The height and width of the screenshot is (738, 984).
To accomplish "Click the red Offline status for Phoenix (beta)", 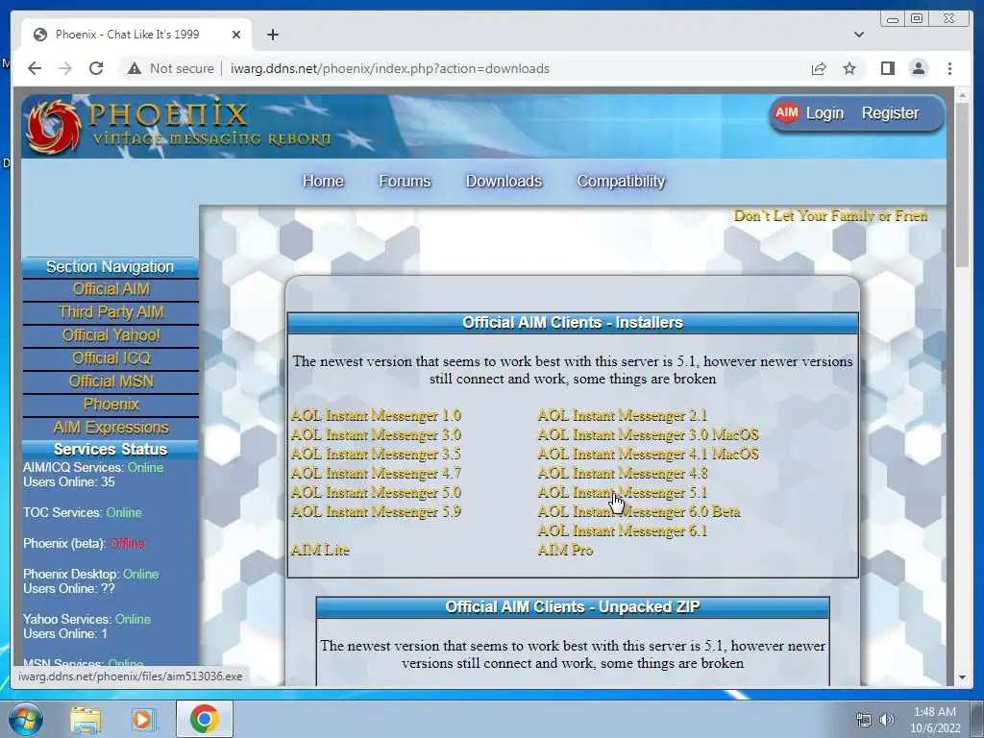I will tap(128, 544).
